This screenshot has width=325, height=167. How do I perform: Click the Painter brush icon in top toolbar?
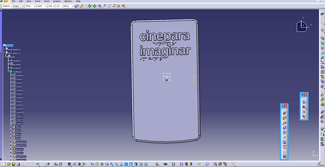76,6
